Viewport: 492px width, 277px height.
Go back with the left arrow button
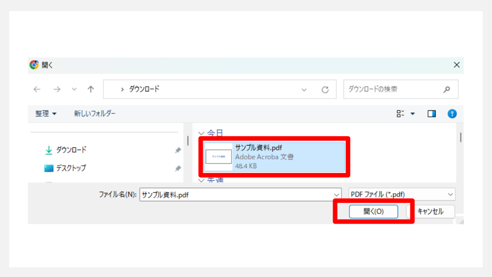click(37, 89)
